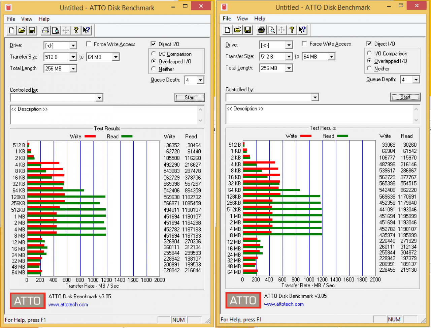Toggle Force Write Access in right window
The image size is (431, 328).
click(304, 44)
